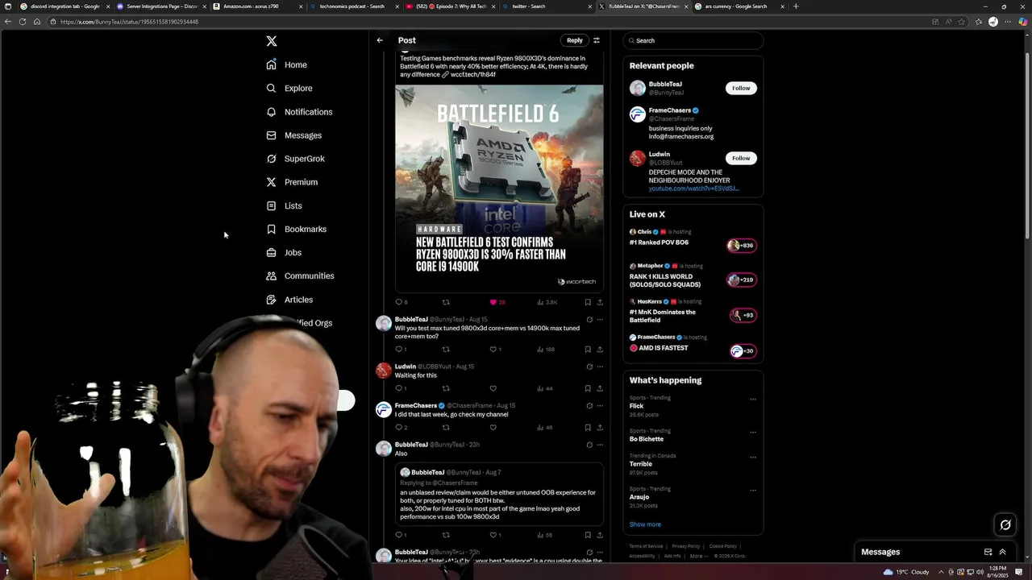
Task: Click the Jobs briefcase icon
Action: (271, 252)
